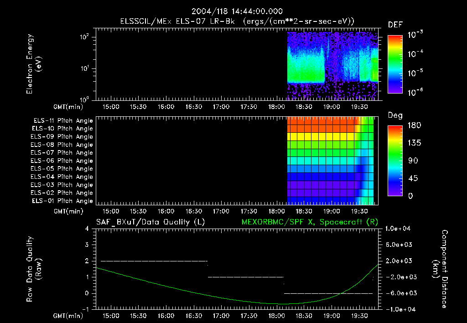Click GMT(min) label under the data quality plot
This screenshot has height=323, width=467.
68,316
